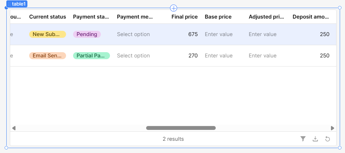Open Payment method dropdown in second row
This screenshot has height=153, width=345.
coord(134,56)
